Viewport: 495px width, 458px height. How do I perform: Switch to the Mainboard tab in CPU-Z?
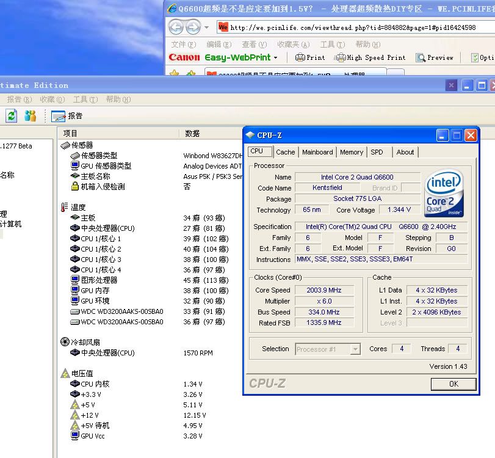(317, 152)
